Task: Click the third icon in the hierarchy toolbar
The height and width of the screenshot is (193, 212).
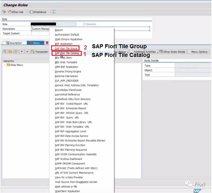Action: click(x=16, y=52)
